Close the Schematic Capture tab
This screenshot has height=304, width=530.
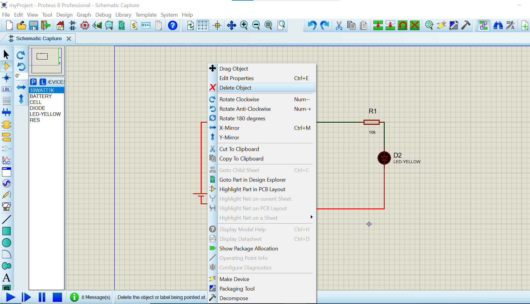coord(69,39)
